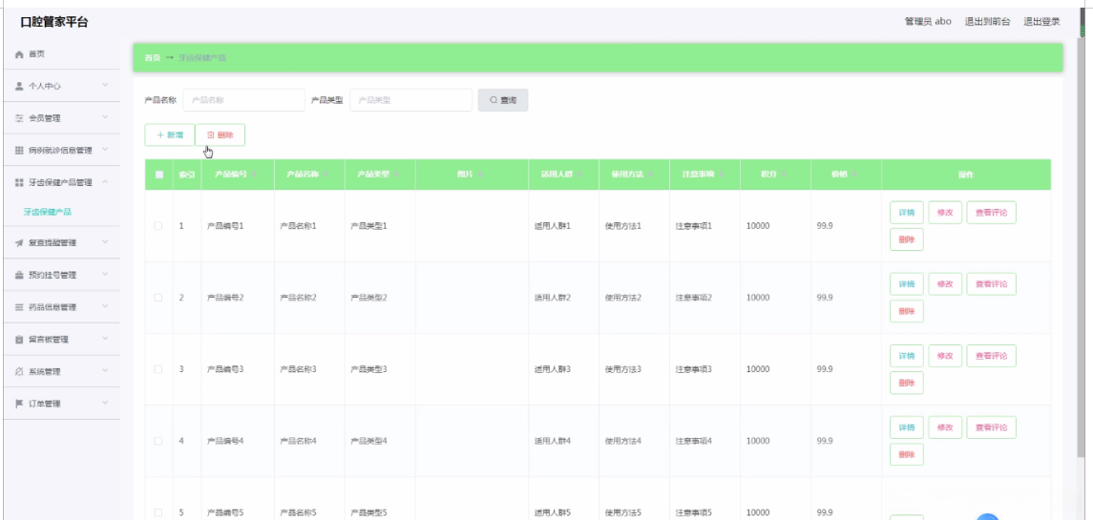The height and width of the screenshot is (520, 1093).
Task: Click the flag icon for 订单管理
Action: coord(19,404)
